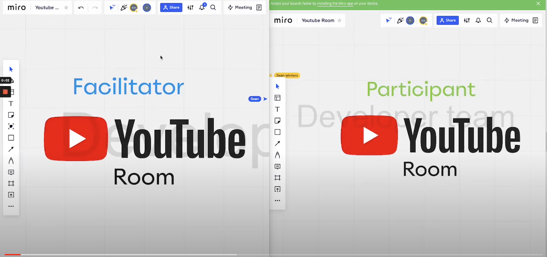This screenshot has width=547, height=257.
Task: Select the Pen tool on Facilitator toolbar
Action: point(11,161)
